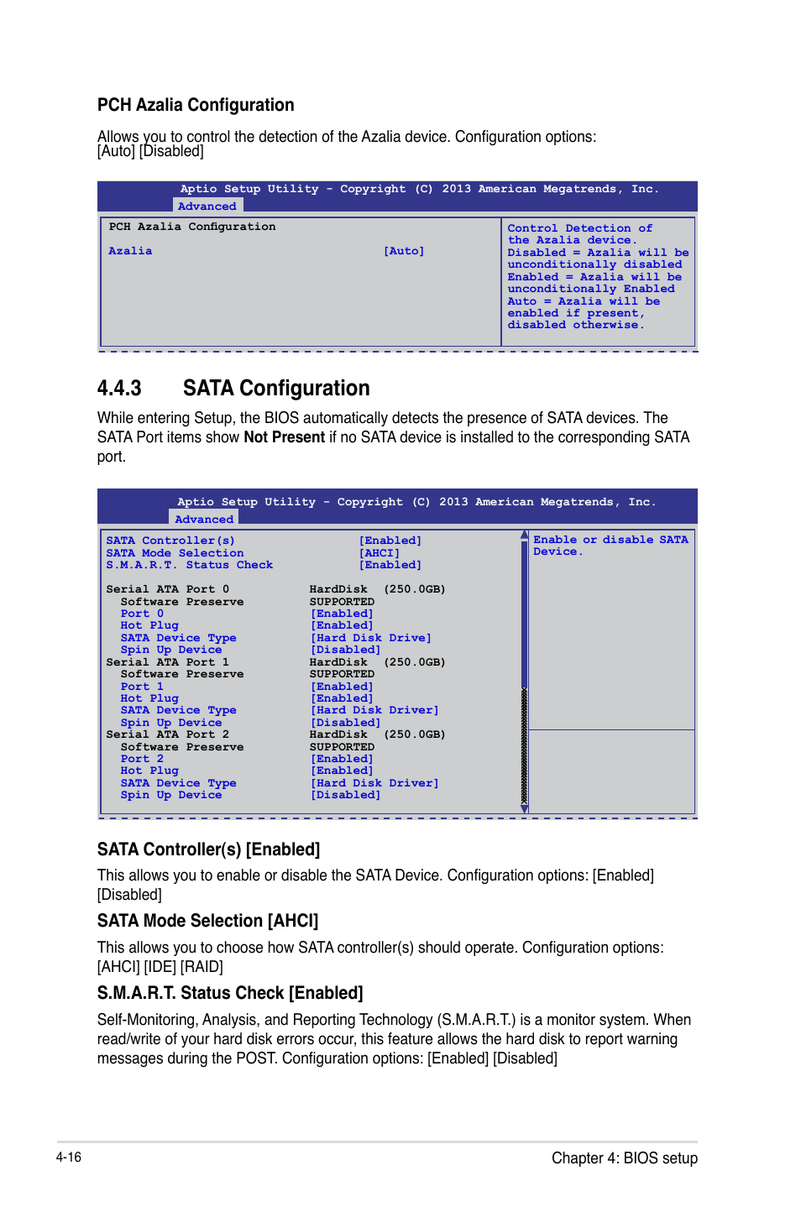Open SATA Controller(s) [Enabled] option
The width and height of the screenshot is (801, 1207).
point(390,541)
